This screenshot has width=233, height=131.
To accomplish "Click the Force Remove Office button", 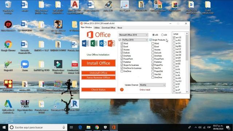I will (98, 78).
